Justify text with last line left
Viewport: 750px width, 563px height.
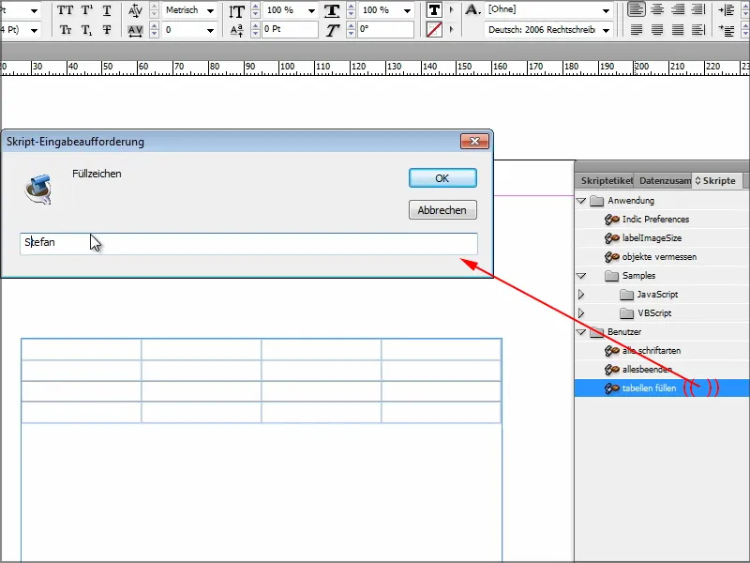(x=637, y=30)
